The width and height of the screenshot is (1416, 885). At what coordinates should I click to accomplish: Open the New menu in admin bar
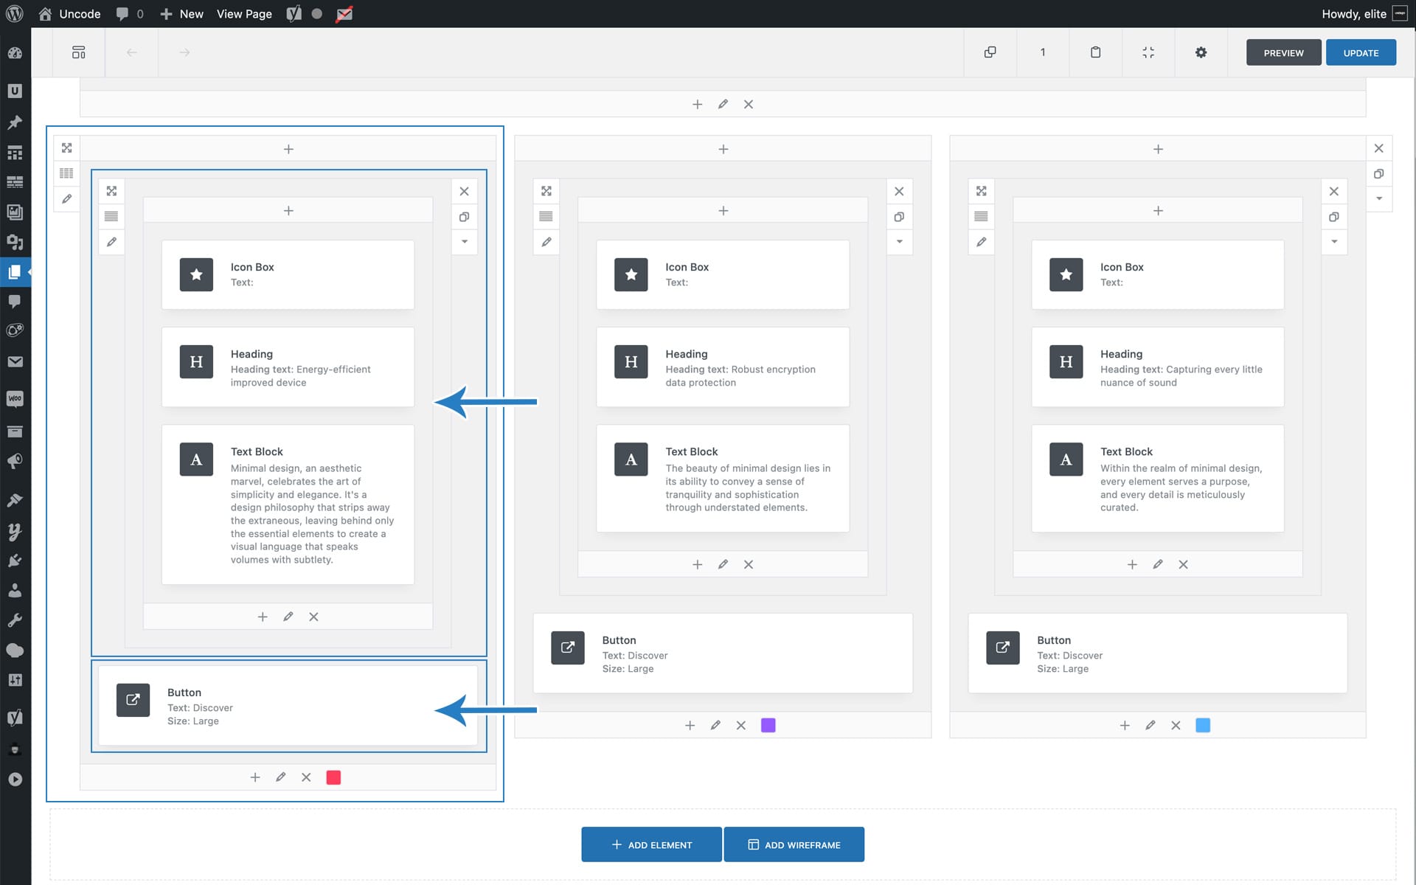[181, 14]
